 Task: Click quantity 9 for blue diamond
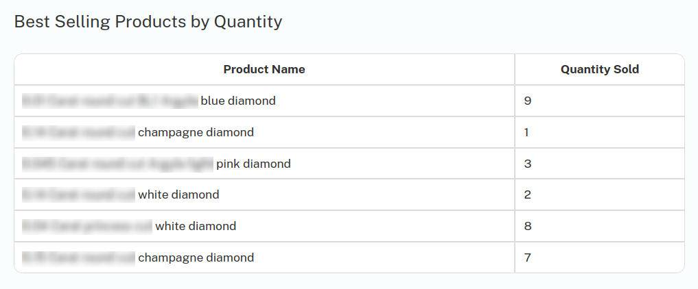528,101
